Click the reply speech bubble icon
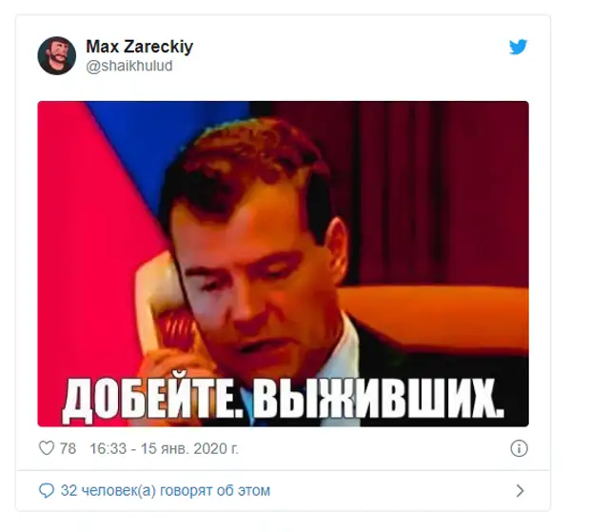The width and height of the screenshot is (590, 532). 47,491
